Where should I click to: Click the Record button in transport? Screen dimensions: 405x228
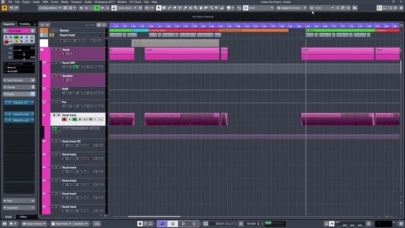click(x=194, y=224)
